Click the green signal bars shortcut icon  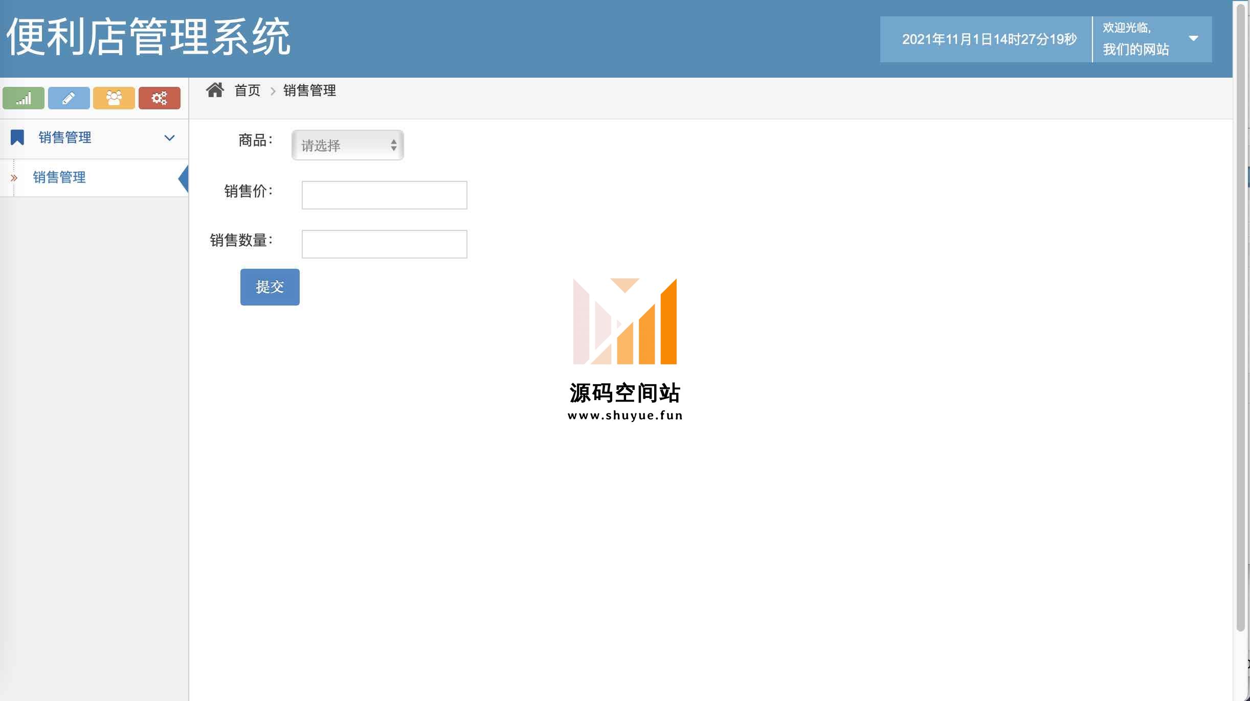[24, 98]
